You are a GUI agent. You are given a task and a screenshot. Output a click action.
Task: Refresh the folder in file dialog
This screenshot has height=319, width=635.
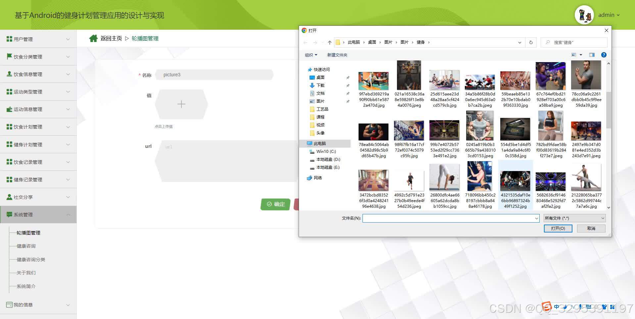531,42
